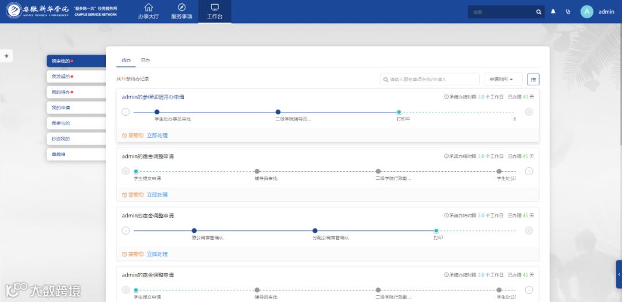622x302 pixels.
Task: Click the 打印中 current step node
Action: 399,112
